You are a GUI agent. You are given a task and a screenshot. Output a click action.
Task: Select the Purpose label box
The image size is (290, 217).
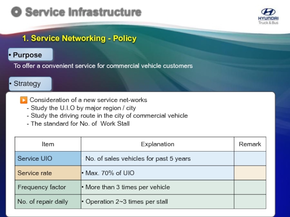30,55
